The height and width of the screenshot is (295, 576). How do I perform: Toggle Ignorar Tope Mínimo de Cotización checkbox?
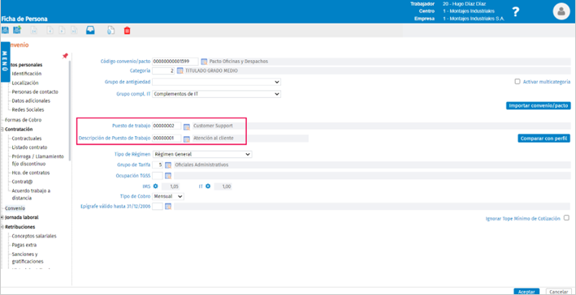(x=566, y=218)
